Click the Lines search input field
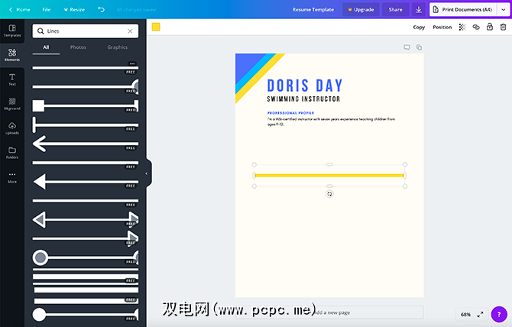Image resolution: width=512 pixels, height=327 pixels. click(x=86, y=31)
